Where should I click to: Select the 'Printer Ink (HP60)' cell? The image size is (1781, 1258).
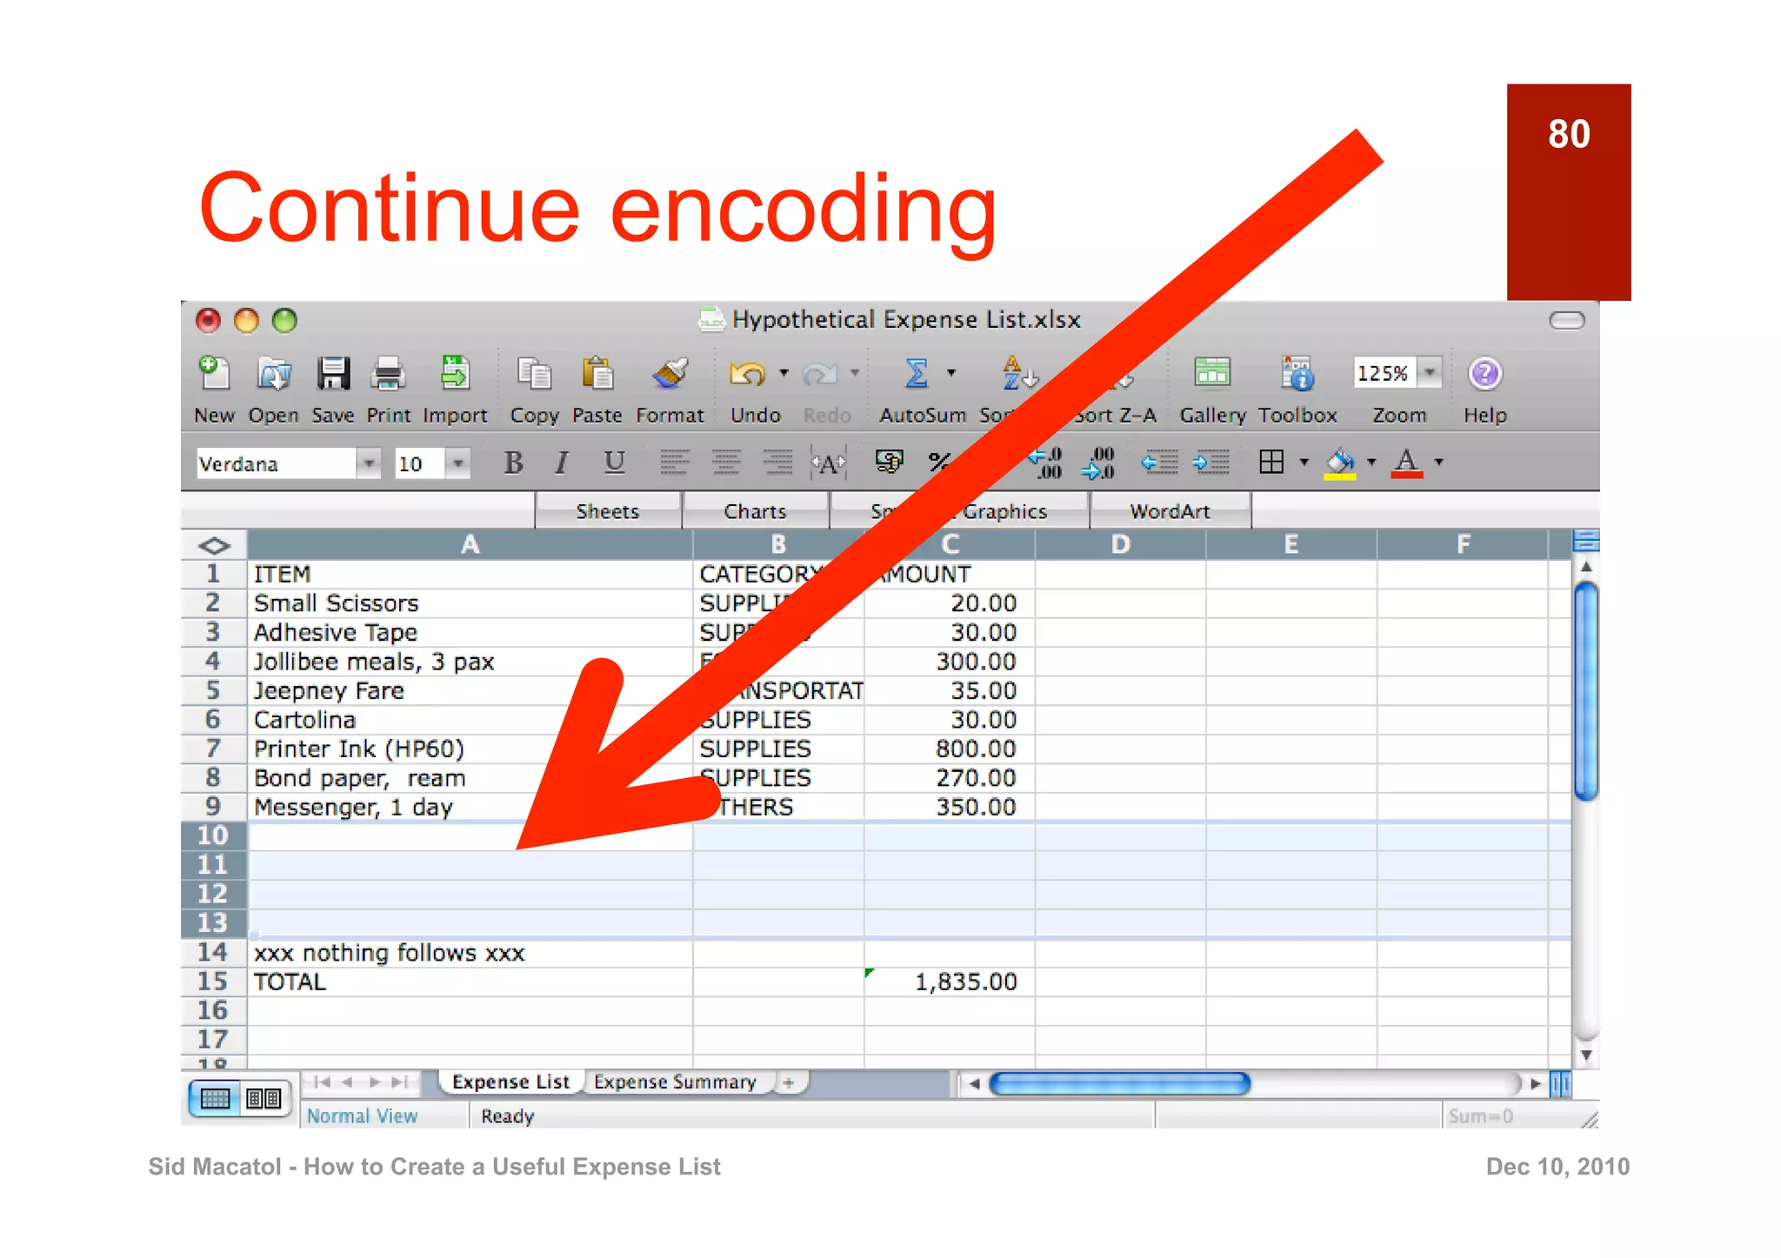pyautogui.click(x=470, y=749)
